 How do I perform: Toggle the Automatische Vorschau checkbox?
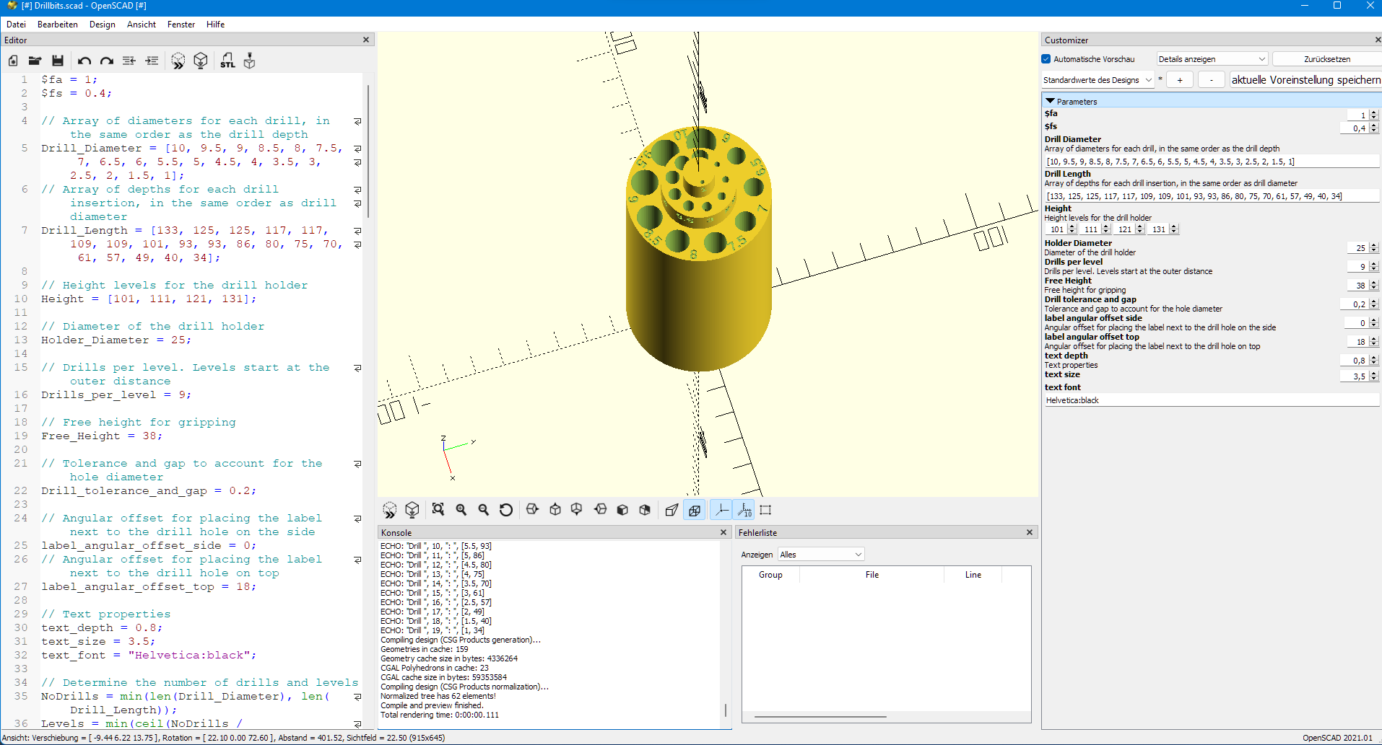pyautogui.click(x=1046, y=59)
